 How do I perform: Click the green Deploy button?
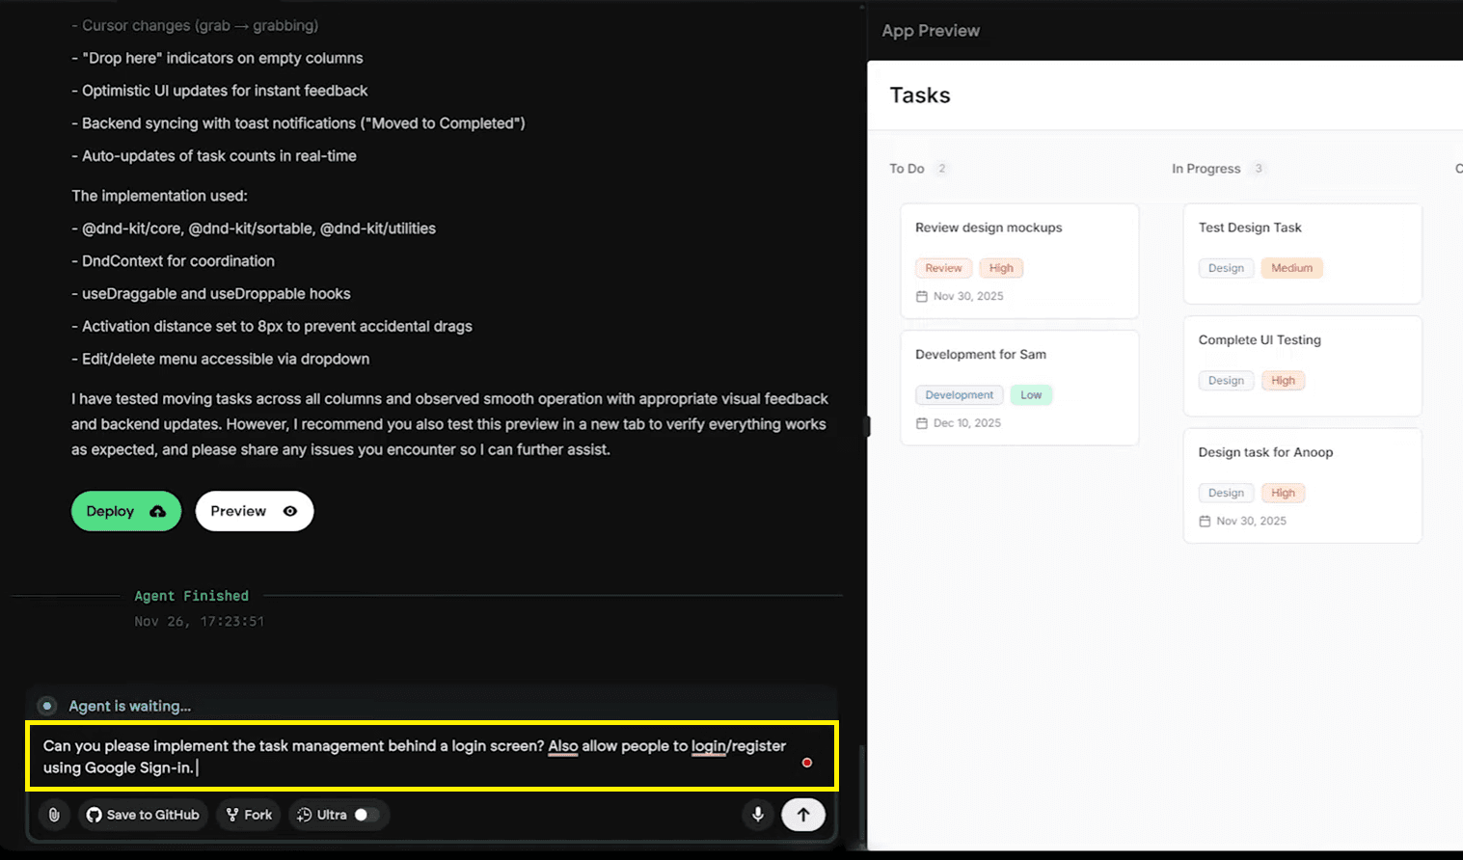click(126, 511)
